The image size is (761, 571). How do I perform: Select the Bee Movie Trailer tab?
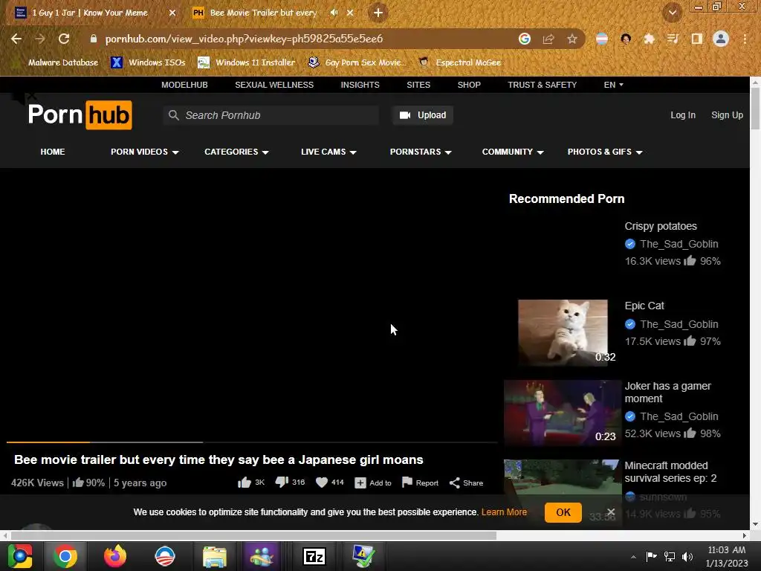coord(263,13)
